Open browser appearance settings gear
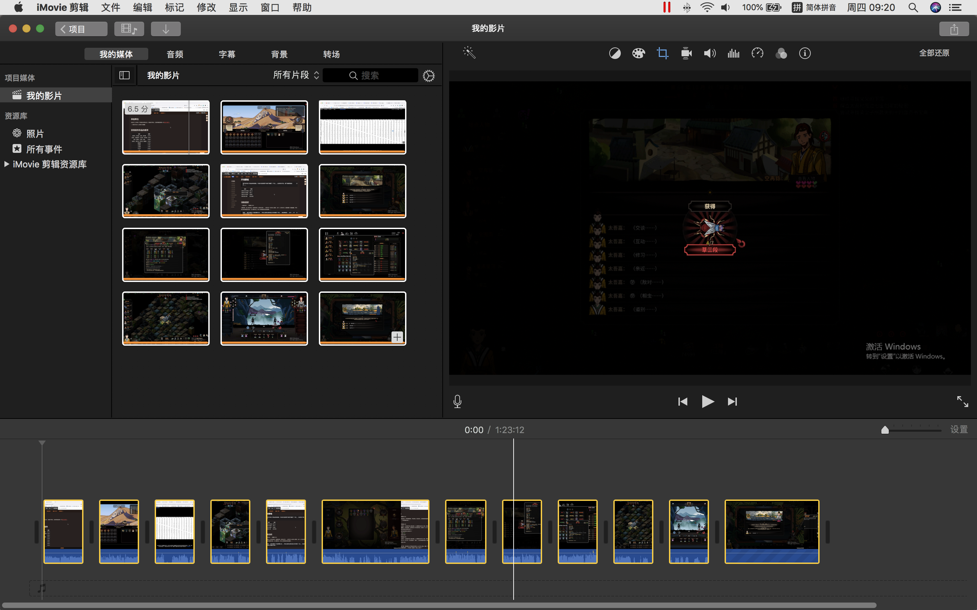This screenshot has width=977, height=610. (x=429, y=76)
